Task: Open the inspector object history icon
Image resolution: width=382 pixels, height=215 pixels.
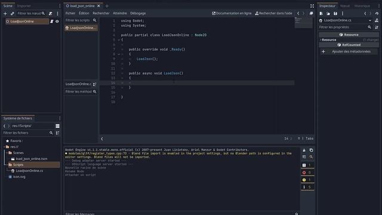Action: coord(377,13)
